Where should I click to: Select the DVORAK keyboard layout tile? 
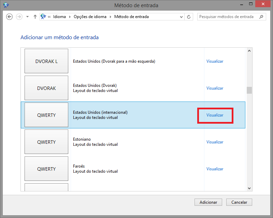click(x=46, y=88)
